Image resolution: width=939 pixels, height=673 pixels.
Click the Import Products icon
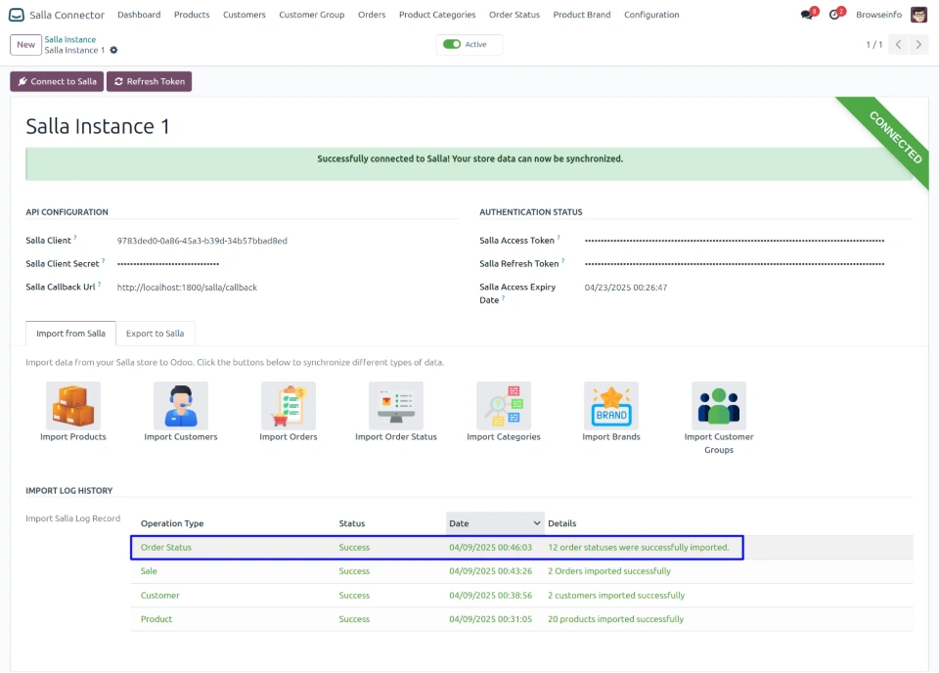73,406
